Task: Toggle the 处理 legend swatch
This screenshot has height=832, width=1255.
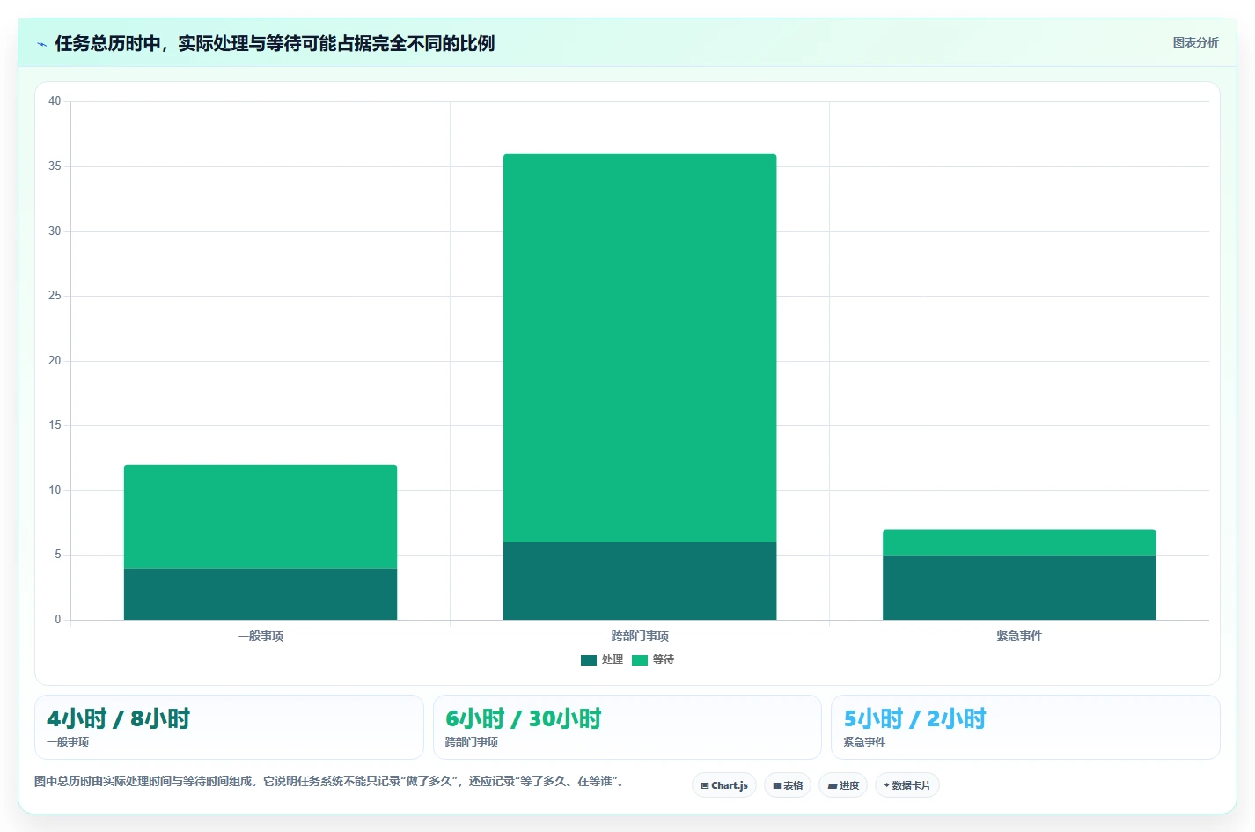Action: click(589, 660)
